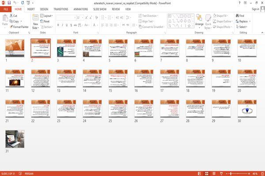Image resolution: width=265 pixels, height=176 pixels.
Task: Click the Sign in link
Action: (x=255, y=9)
